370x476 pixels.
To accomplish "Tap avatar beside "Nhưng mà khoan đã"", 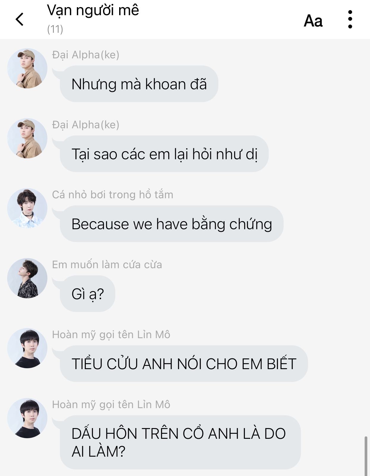I will 27,68.
